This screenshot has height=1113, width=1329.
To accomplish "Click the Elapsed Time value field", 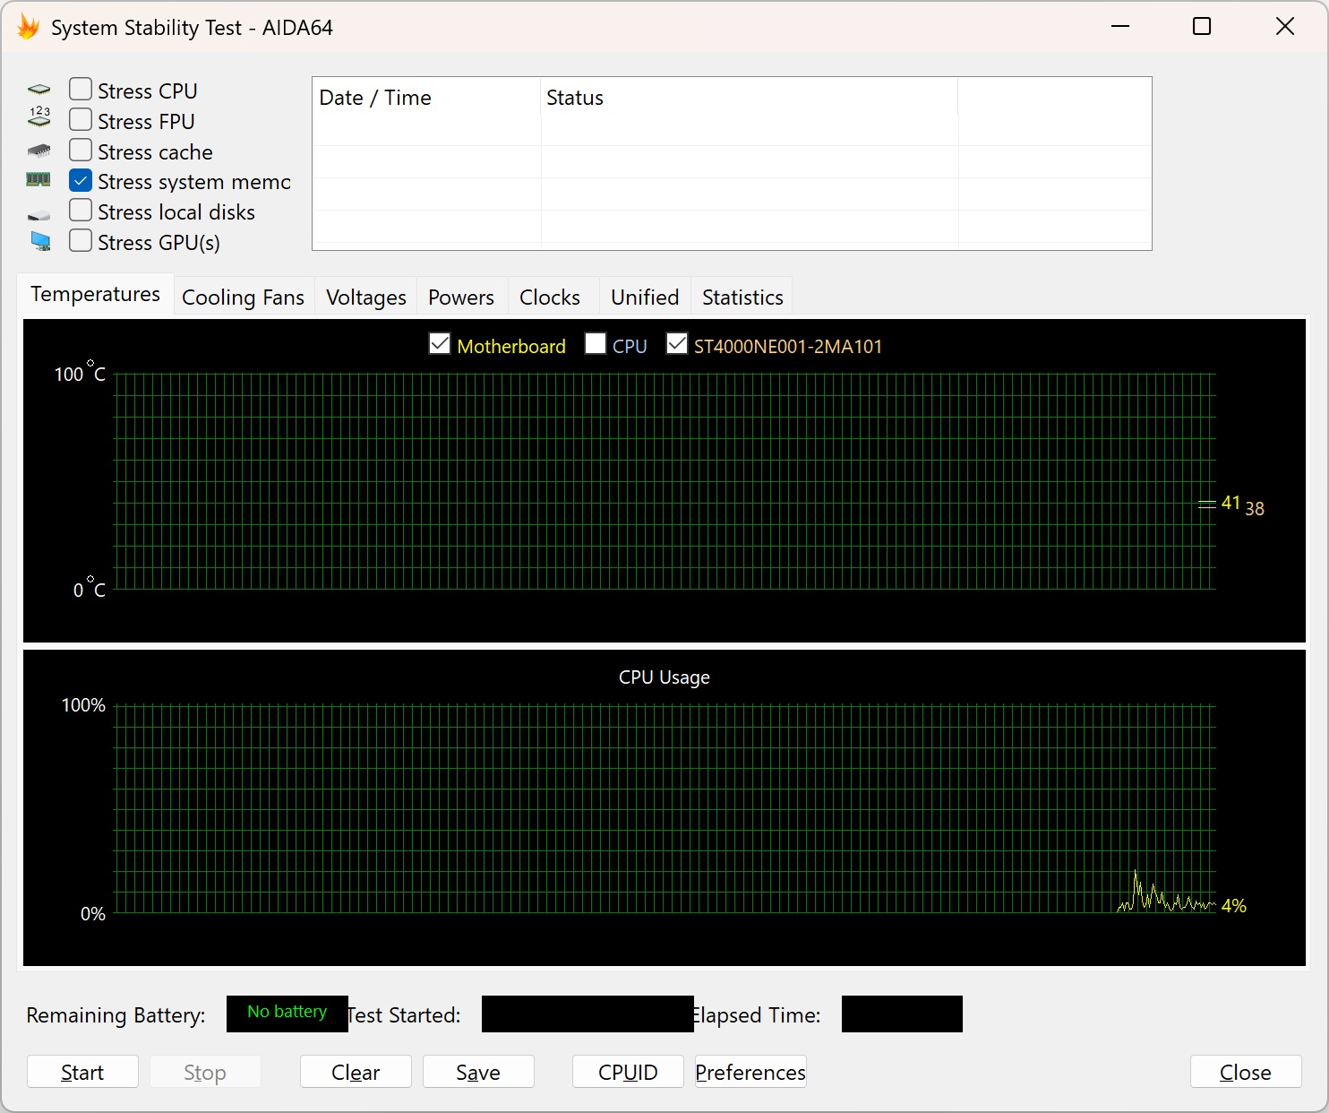I will point(902,1014).
